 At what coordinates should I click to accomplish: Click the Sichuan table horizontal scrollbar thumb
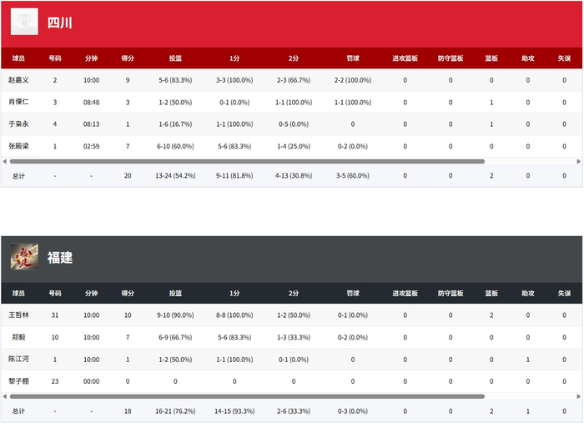tap(247, 161)
